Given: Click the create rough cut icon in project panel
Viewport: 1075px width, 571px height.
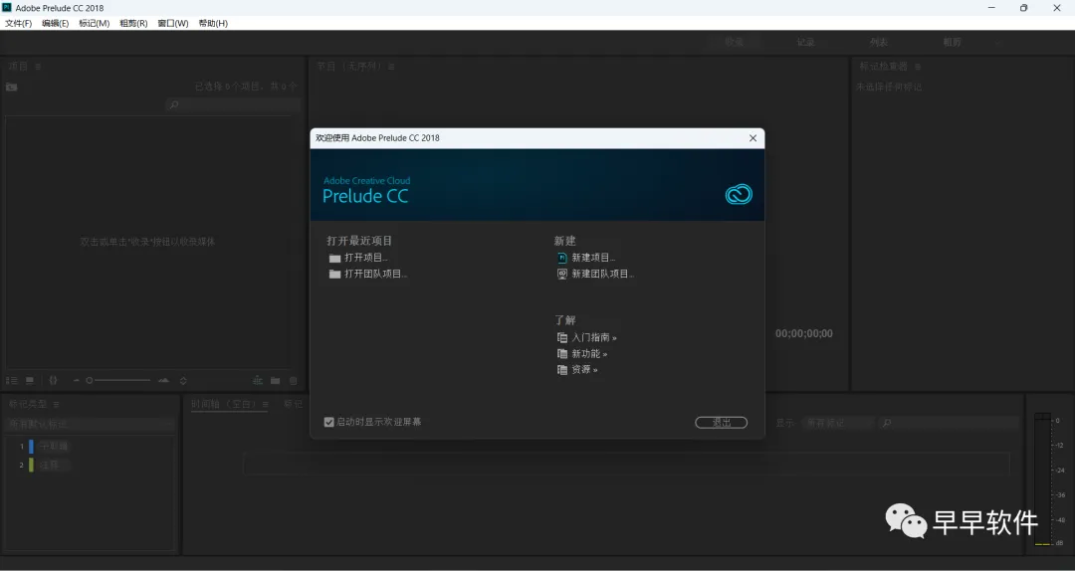Looking at the screenshot, I should [258, 380].
